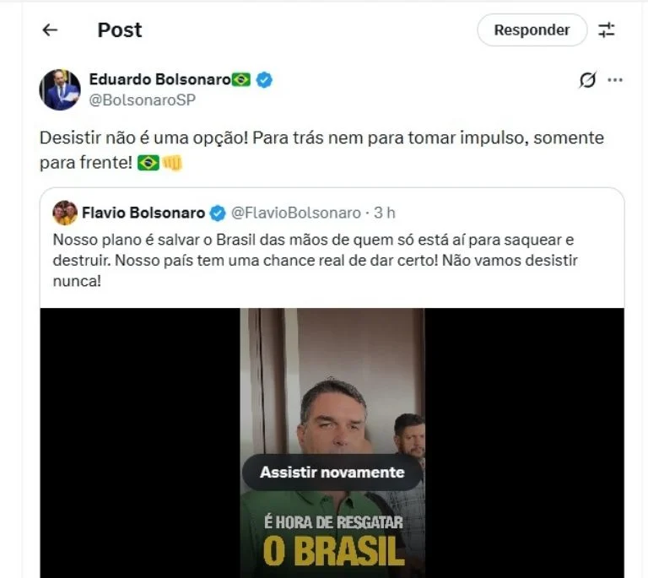The image size is (648, 578).
Task: Click the @FlavioBolsonaro handle
Action: click(x=296, y=213)
